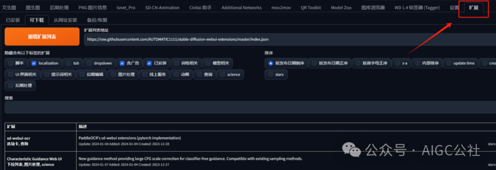Toggle the 含广告 hide checkbox

(x=122, y=63)
